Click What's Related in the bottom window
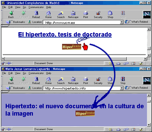Viewport: 152px width, 132px height. click(136, 88)
